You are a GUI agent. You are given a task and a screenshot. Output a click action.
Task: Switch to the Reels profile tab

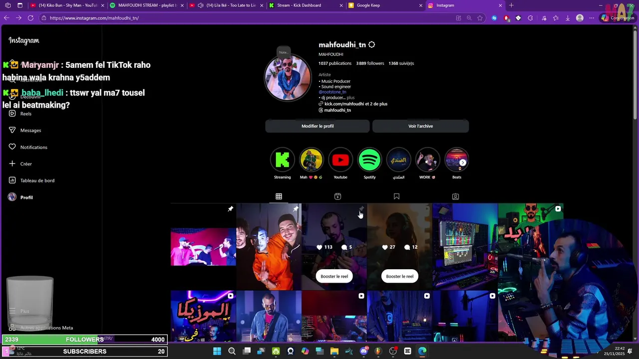point(337,196)
